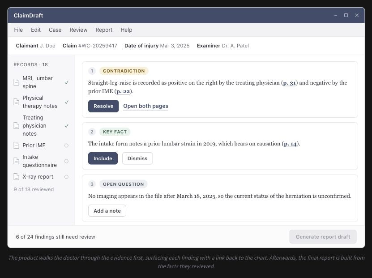Open the File menu
The image size is (372, 278).
18,30
